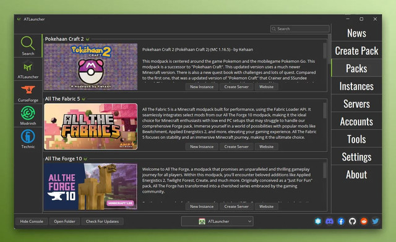
Task: Click the Hide Console button
Action: [x=32, y=222]
